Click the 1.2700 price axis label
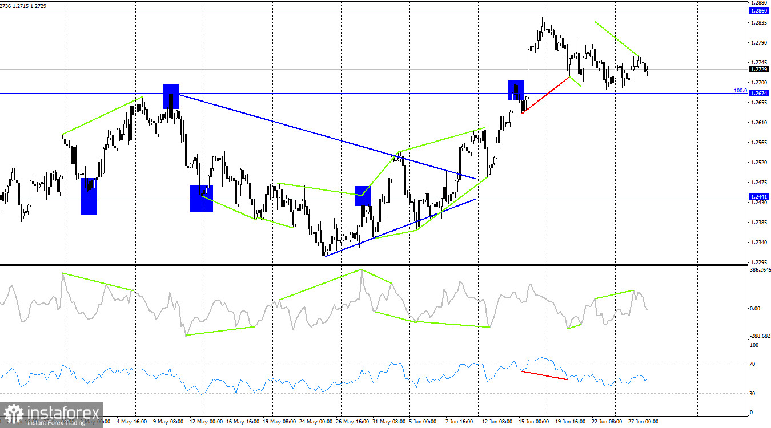771x428 pixels. click(758, 83)
